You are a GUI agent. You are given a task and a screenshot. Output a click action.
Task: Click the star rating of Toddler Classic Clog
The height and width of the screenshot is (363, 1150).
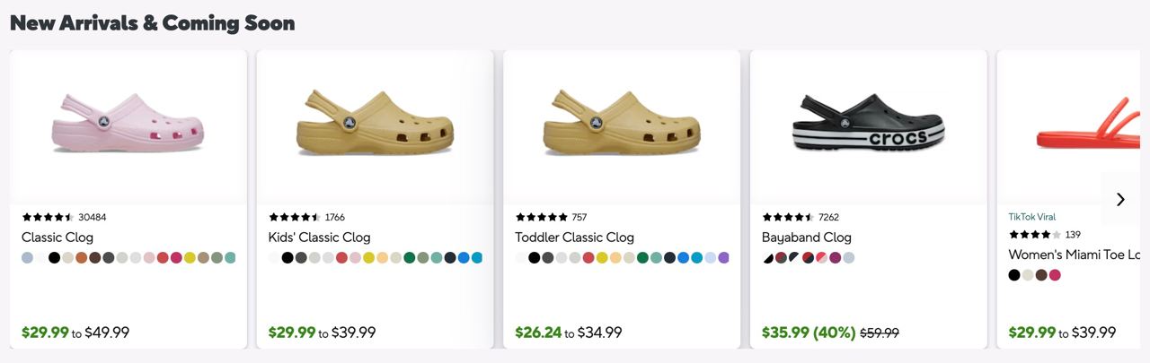pos(541,217)
